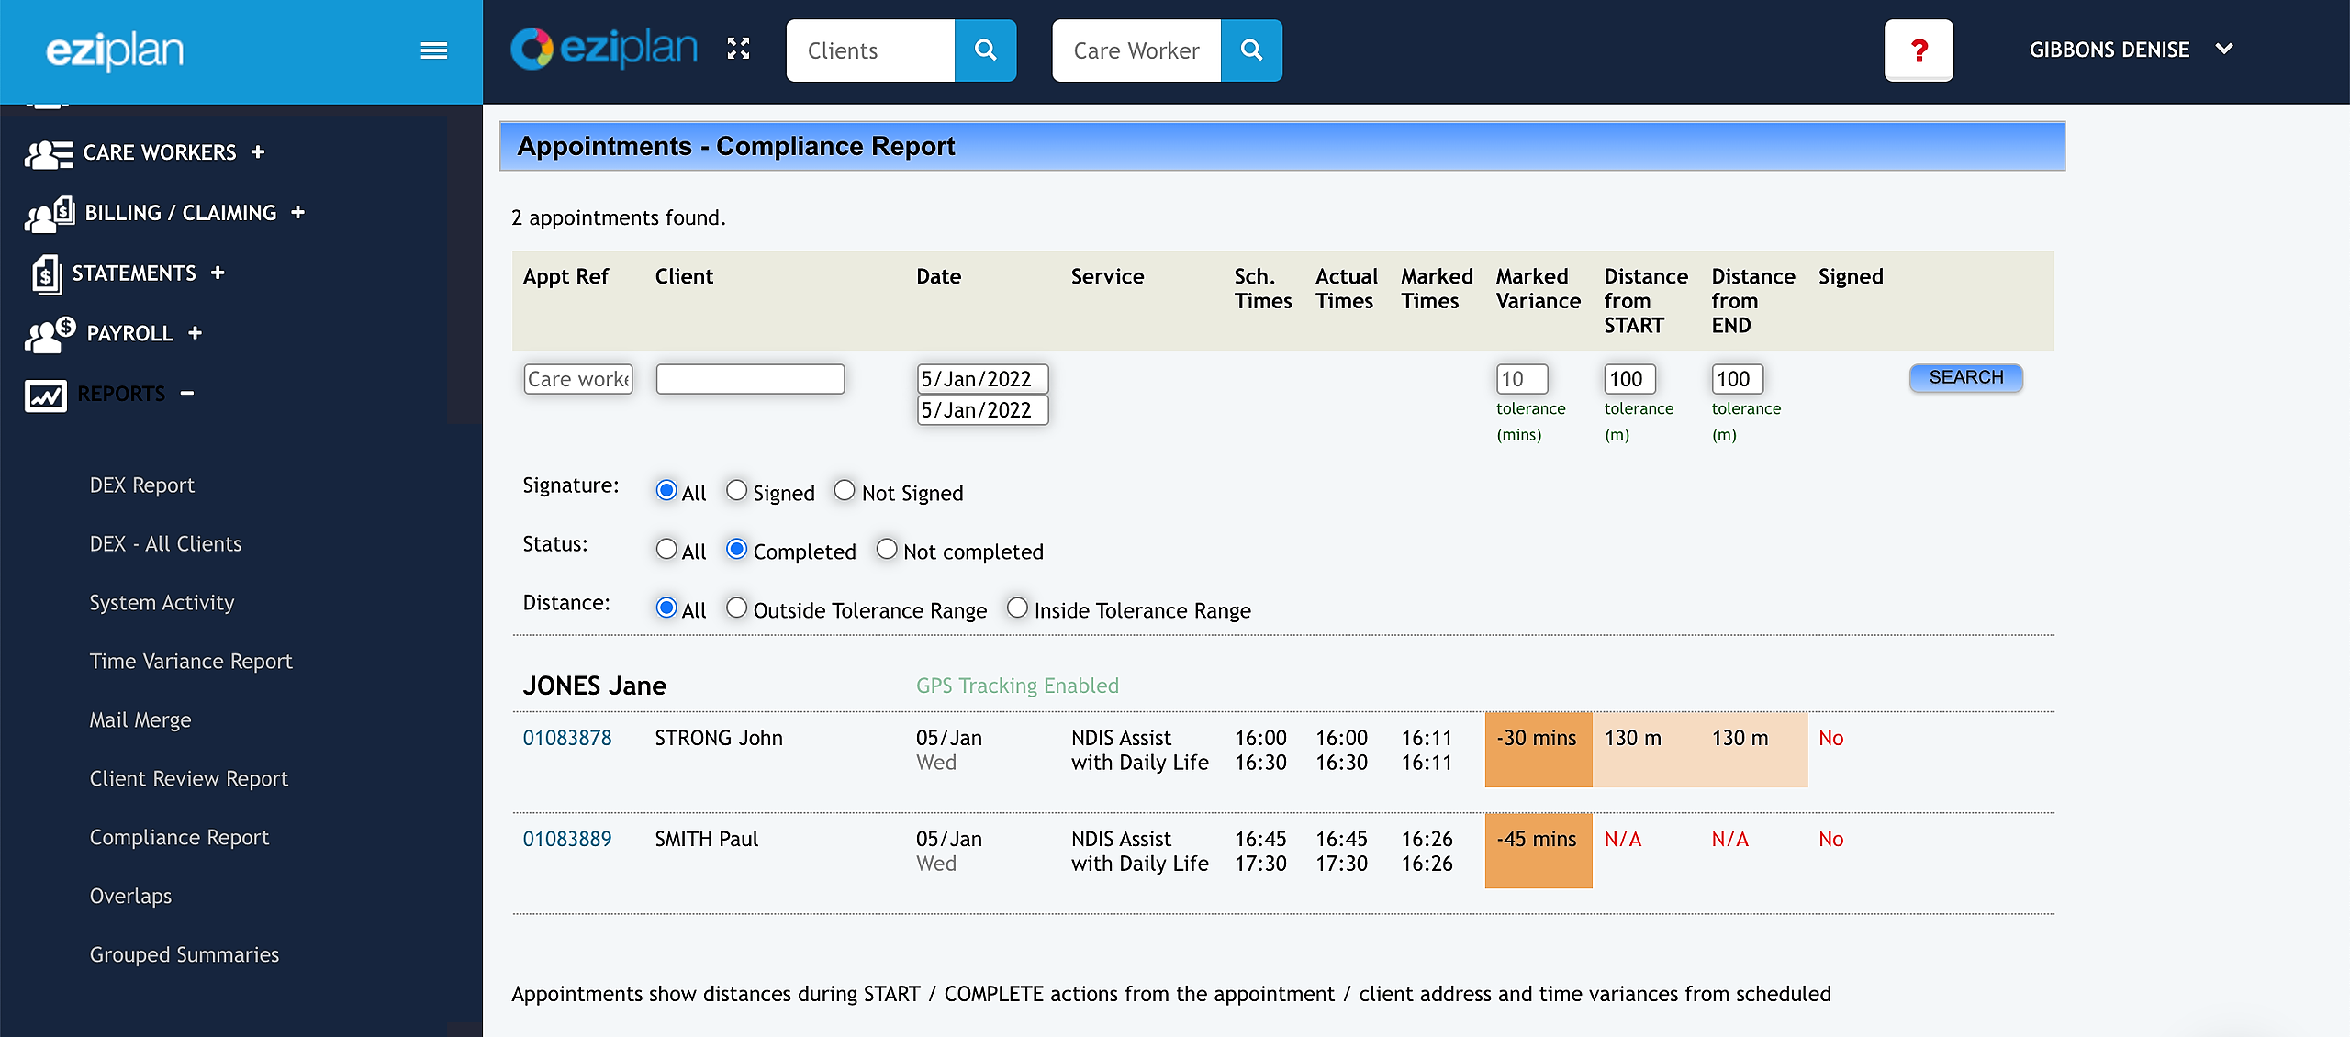
Task: Click the Care Worker search magnifier icon
Action: pos(1251,50)
